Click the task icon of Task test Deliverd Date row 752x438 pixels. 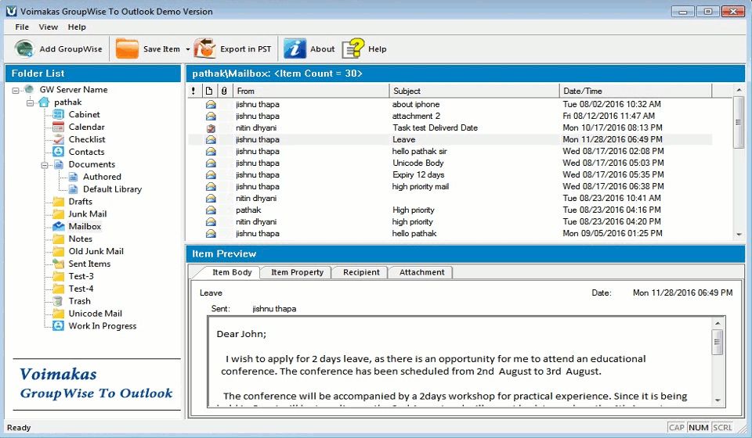[x=211, y=127]
